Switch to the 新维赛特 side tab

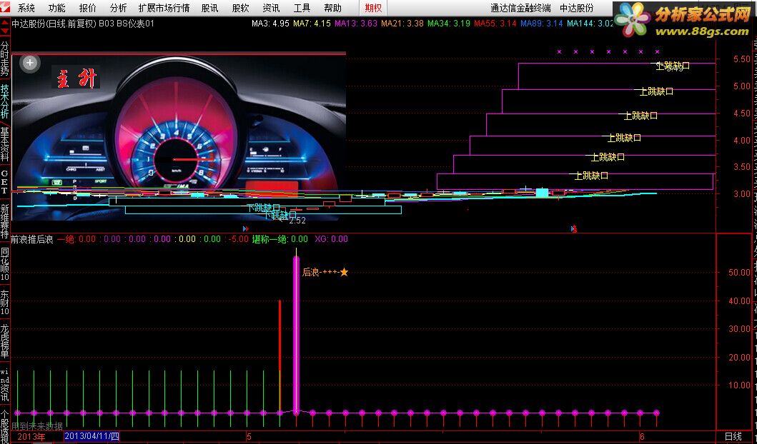(5, 221)
